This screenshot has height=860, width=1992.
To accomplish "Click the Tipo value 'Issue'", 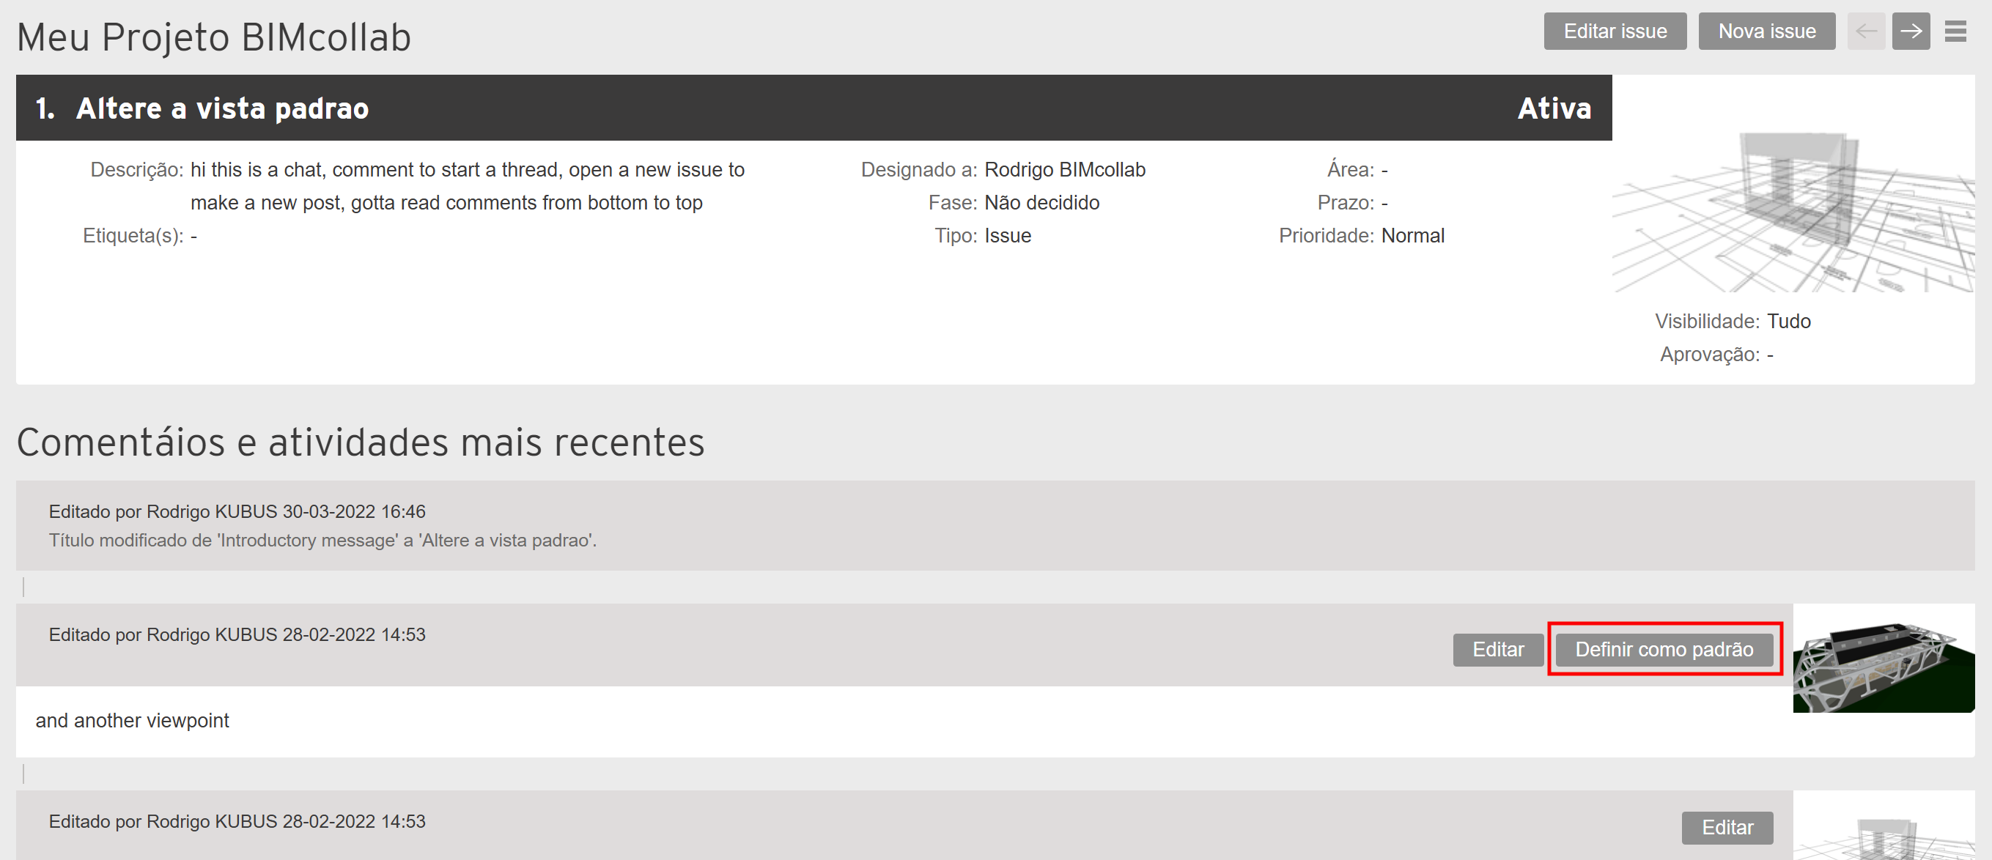I will point(1007,236).
